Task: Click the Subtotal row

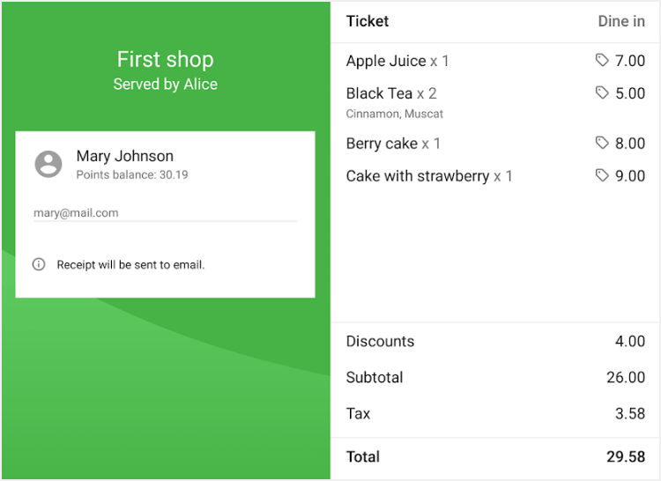Action: [x=495, y=377]
